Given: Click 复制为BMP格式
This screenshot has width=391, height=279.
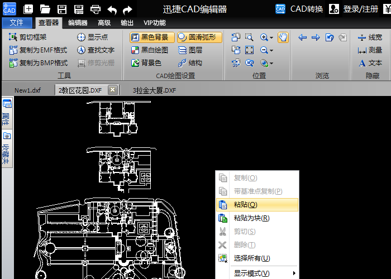Looking at the screenshot, I should pyautogui.click(x=38, y=63).
